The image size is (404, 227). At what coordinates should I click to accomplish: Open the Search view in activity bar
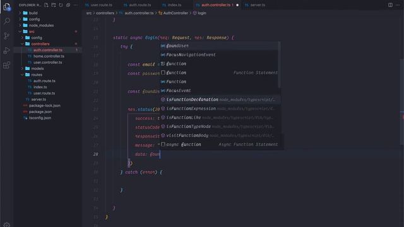[7, 21]
